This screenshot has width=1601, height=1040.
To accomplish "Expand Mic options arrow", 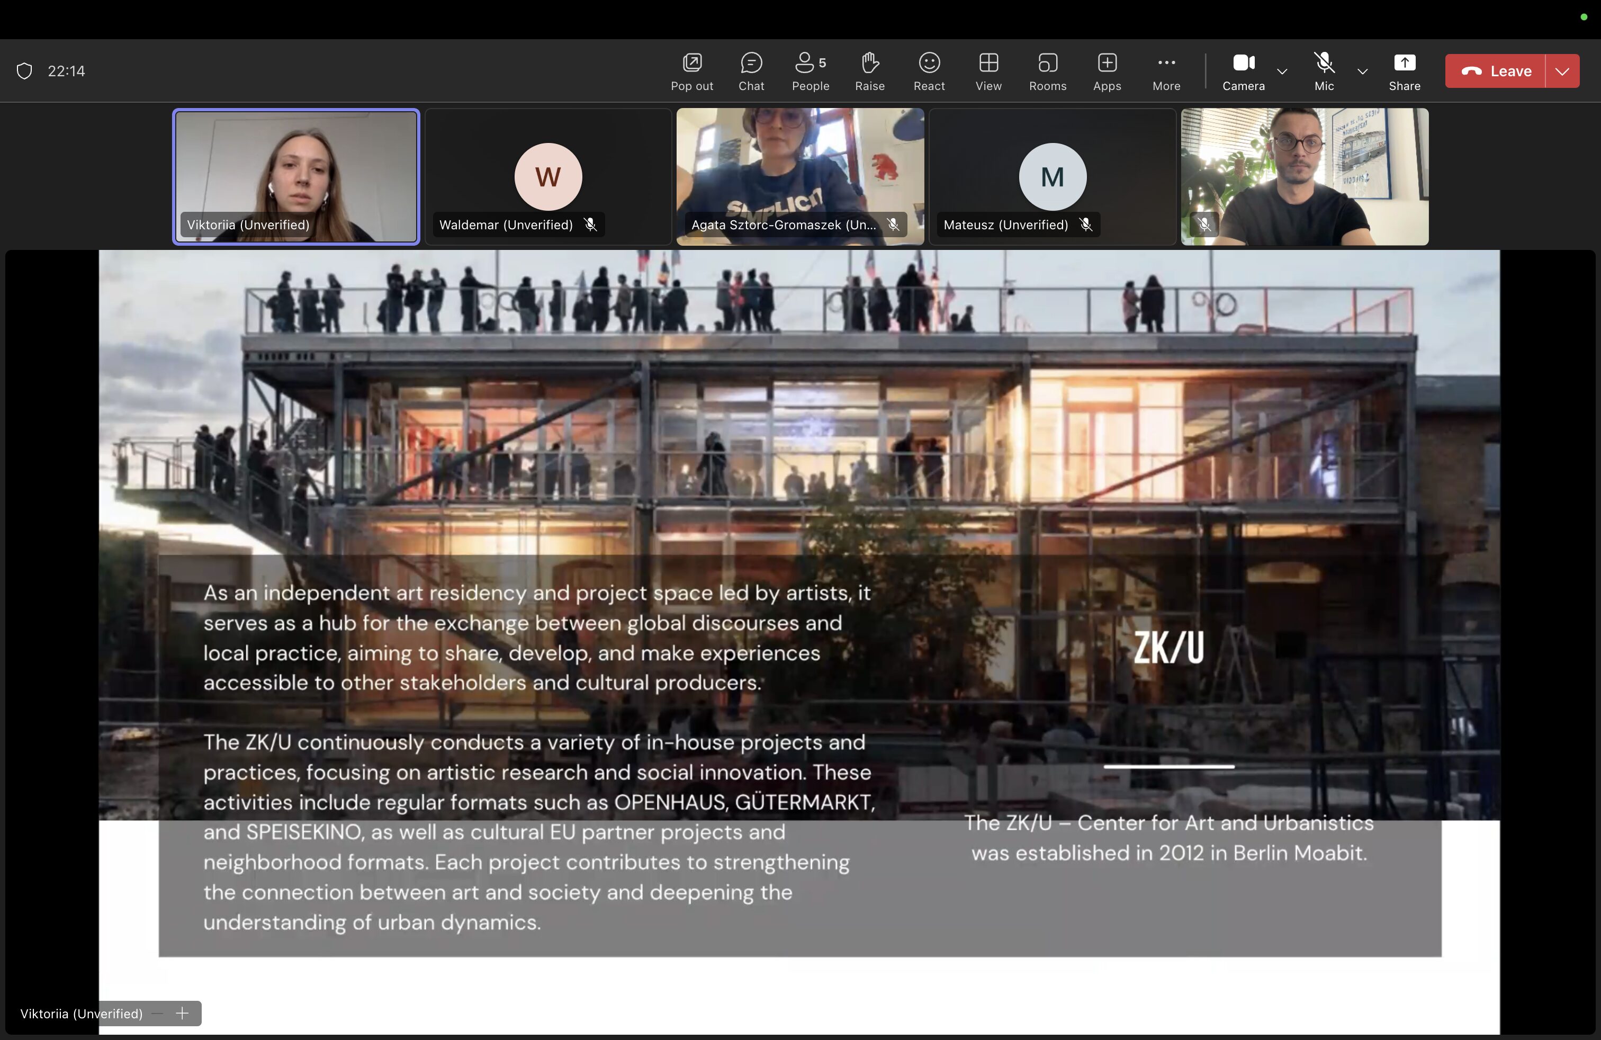I will (x=1362, y=71).
